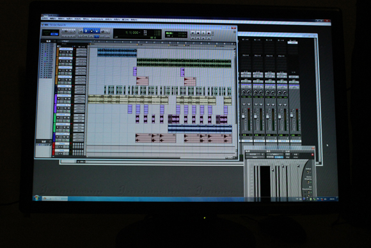
Task: Select the Zoomer magnifier tool
Action: tap(81, 31)
